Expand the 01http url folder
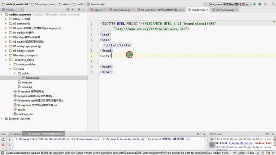This screenshot has width=276, height=155. tap(6, 19)
